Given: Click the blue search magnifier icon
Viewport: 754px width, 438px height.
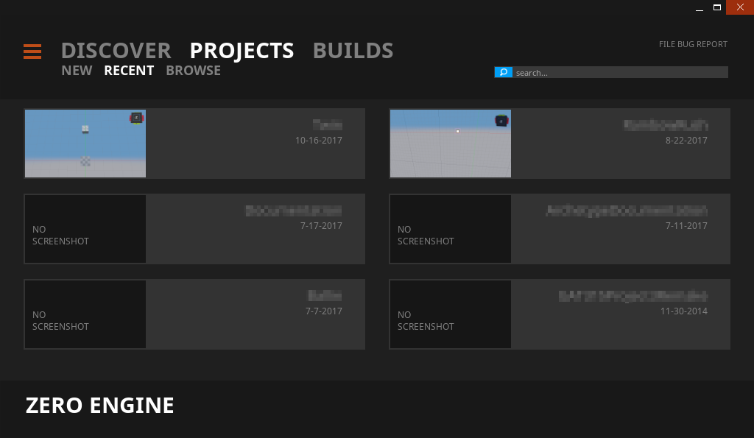Looking at the screenshot, I should click(x=503, y=72).
